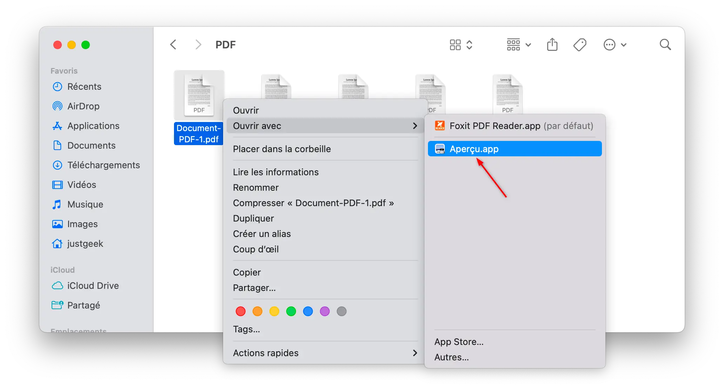
Task: Click the search magnifier icon
Action: click(x=665, y=45)
